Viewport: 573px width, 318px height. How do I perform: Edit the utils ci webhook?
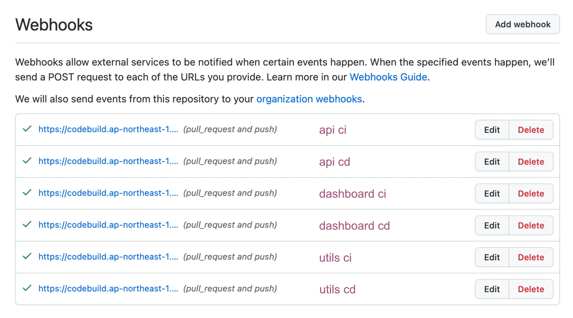click(492, 257)
